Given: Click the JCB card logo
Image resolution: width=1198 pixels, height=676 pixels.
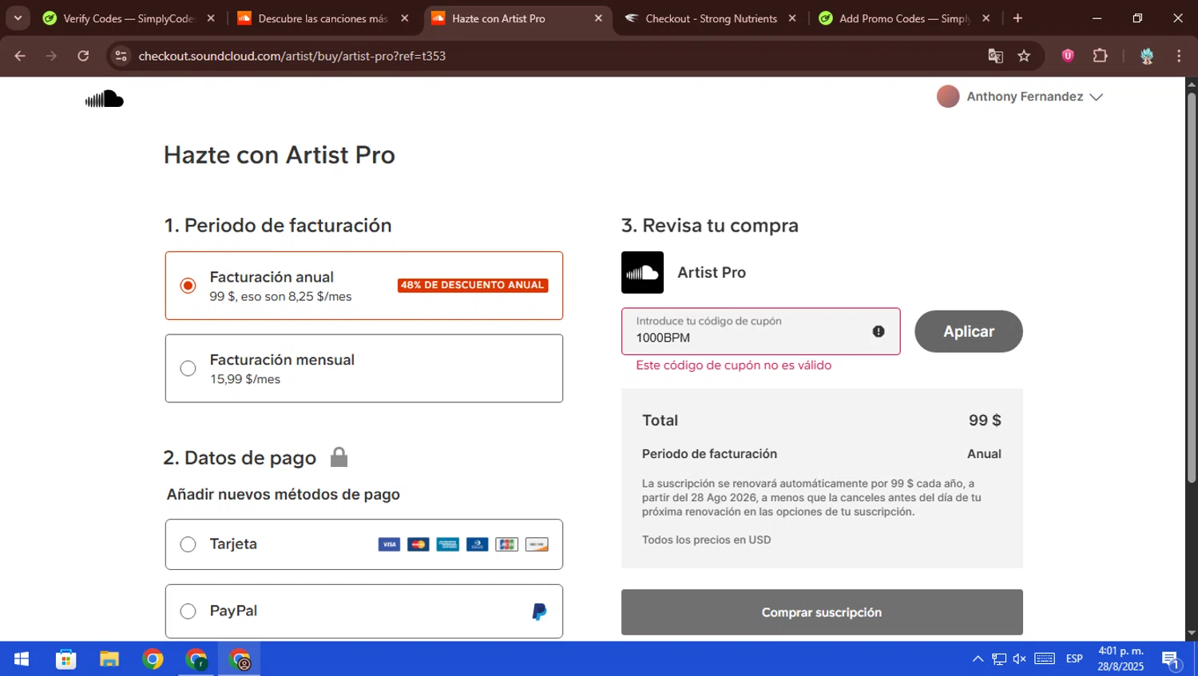Looking at the screenshot, I should [507, 544].
